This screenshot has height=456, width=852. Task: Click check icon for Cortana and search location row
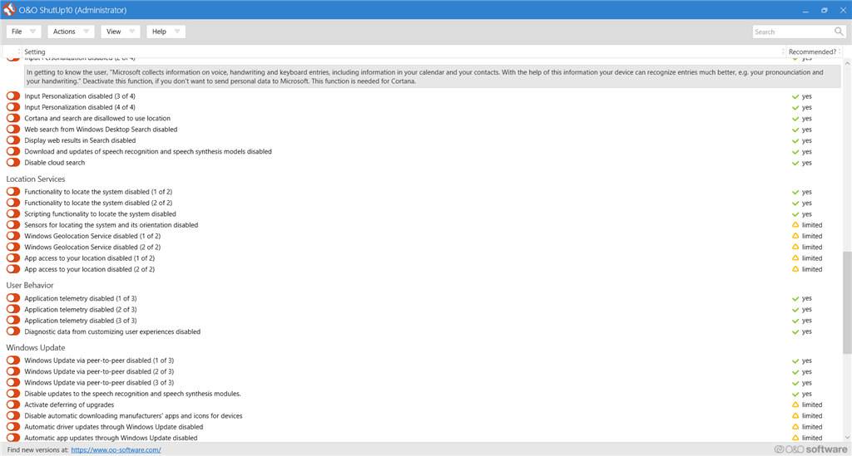[795, 119]
